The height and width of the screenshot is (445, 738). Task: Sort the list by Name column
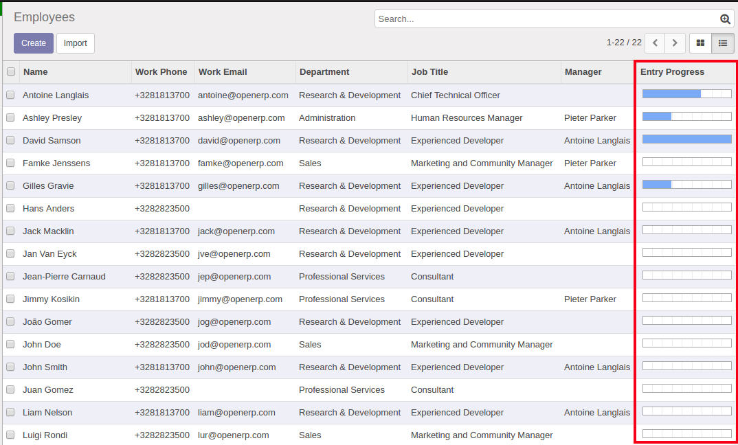coord(36,71)
